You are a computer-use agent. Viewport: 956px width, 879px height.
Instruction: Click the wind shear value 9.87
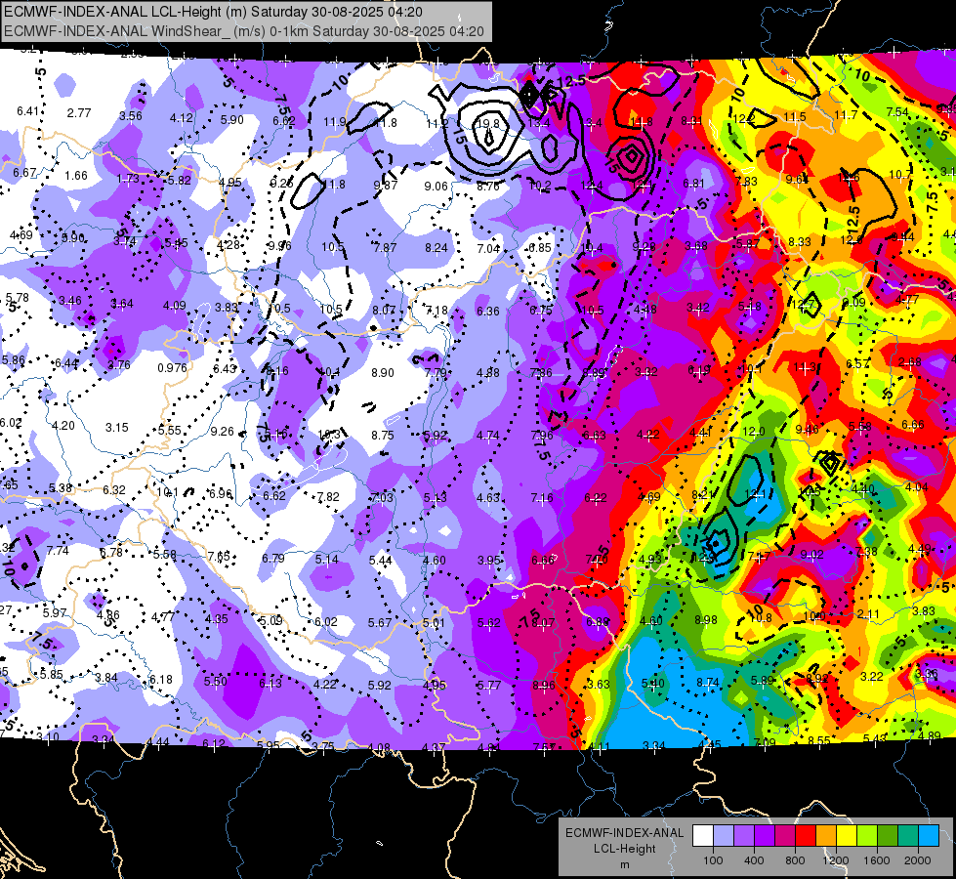click(386, 185)
